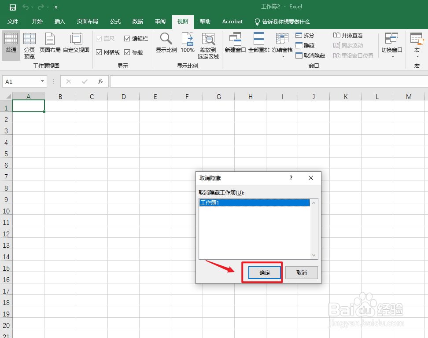Click 全部重排 arrange all
Viewport: 428px width, 338px height.
pos(259,43)
